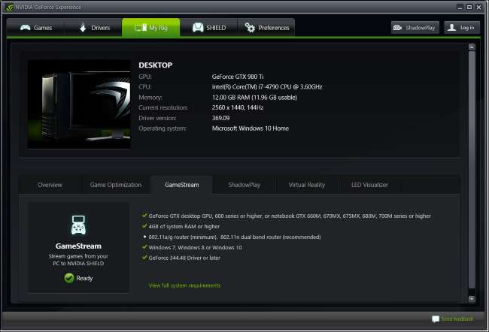Image resolution: width=489 pixels, height=332 pixels.
Task: Click the gears icon on Preferences tab
Action: (x=250, y=27)
